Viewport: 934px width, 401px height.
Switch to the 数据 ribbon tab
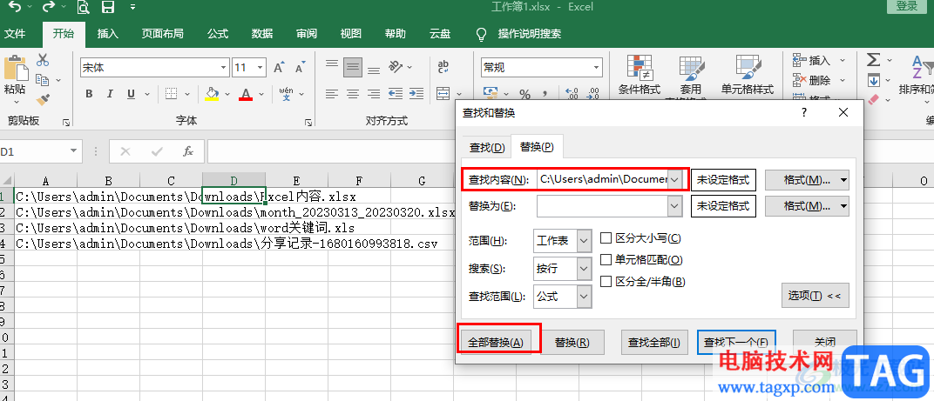262,34
